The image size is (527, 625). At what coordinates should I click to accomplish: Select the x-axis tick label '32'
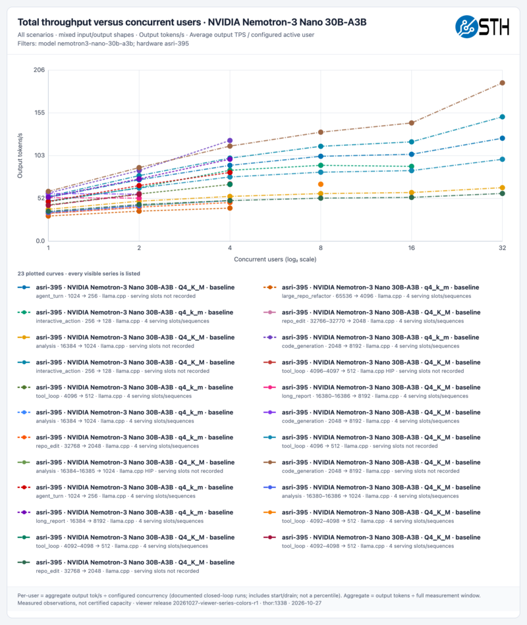tap(502, 248)
